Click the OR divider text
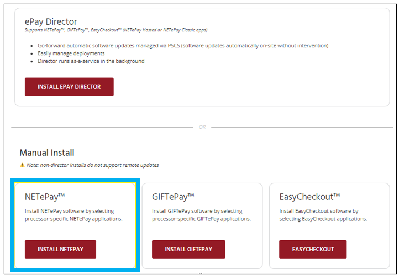The height and width of the screenshot is (276, 399). [x=202, y=127]
